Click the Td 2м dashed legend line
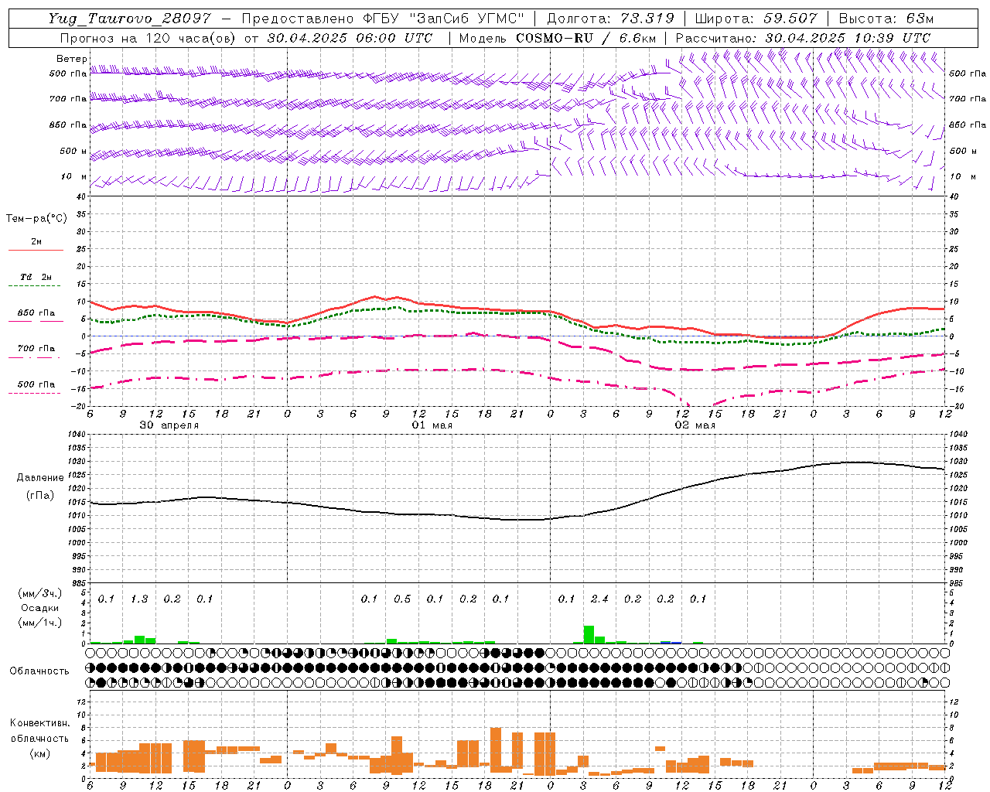The image size is (990, 792). (x=36, y=286)
